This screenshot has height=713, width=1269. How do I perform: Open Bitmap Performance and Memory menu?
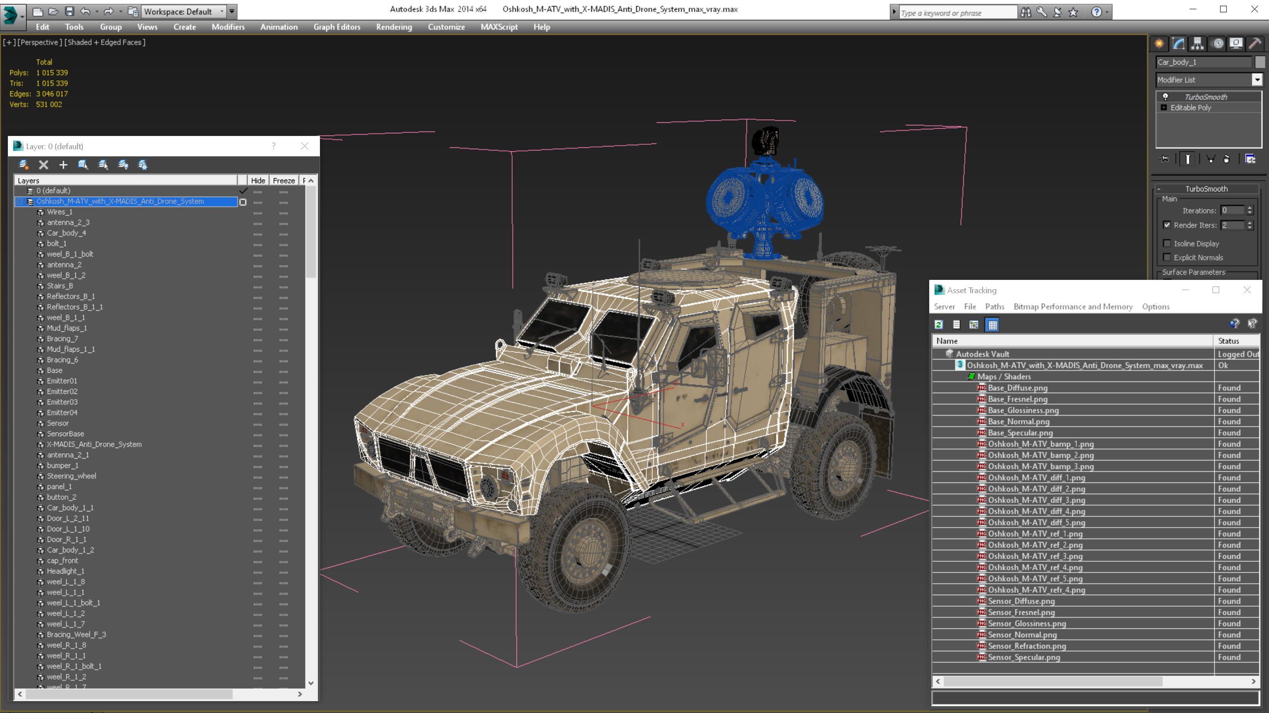1073,307
